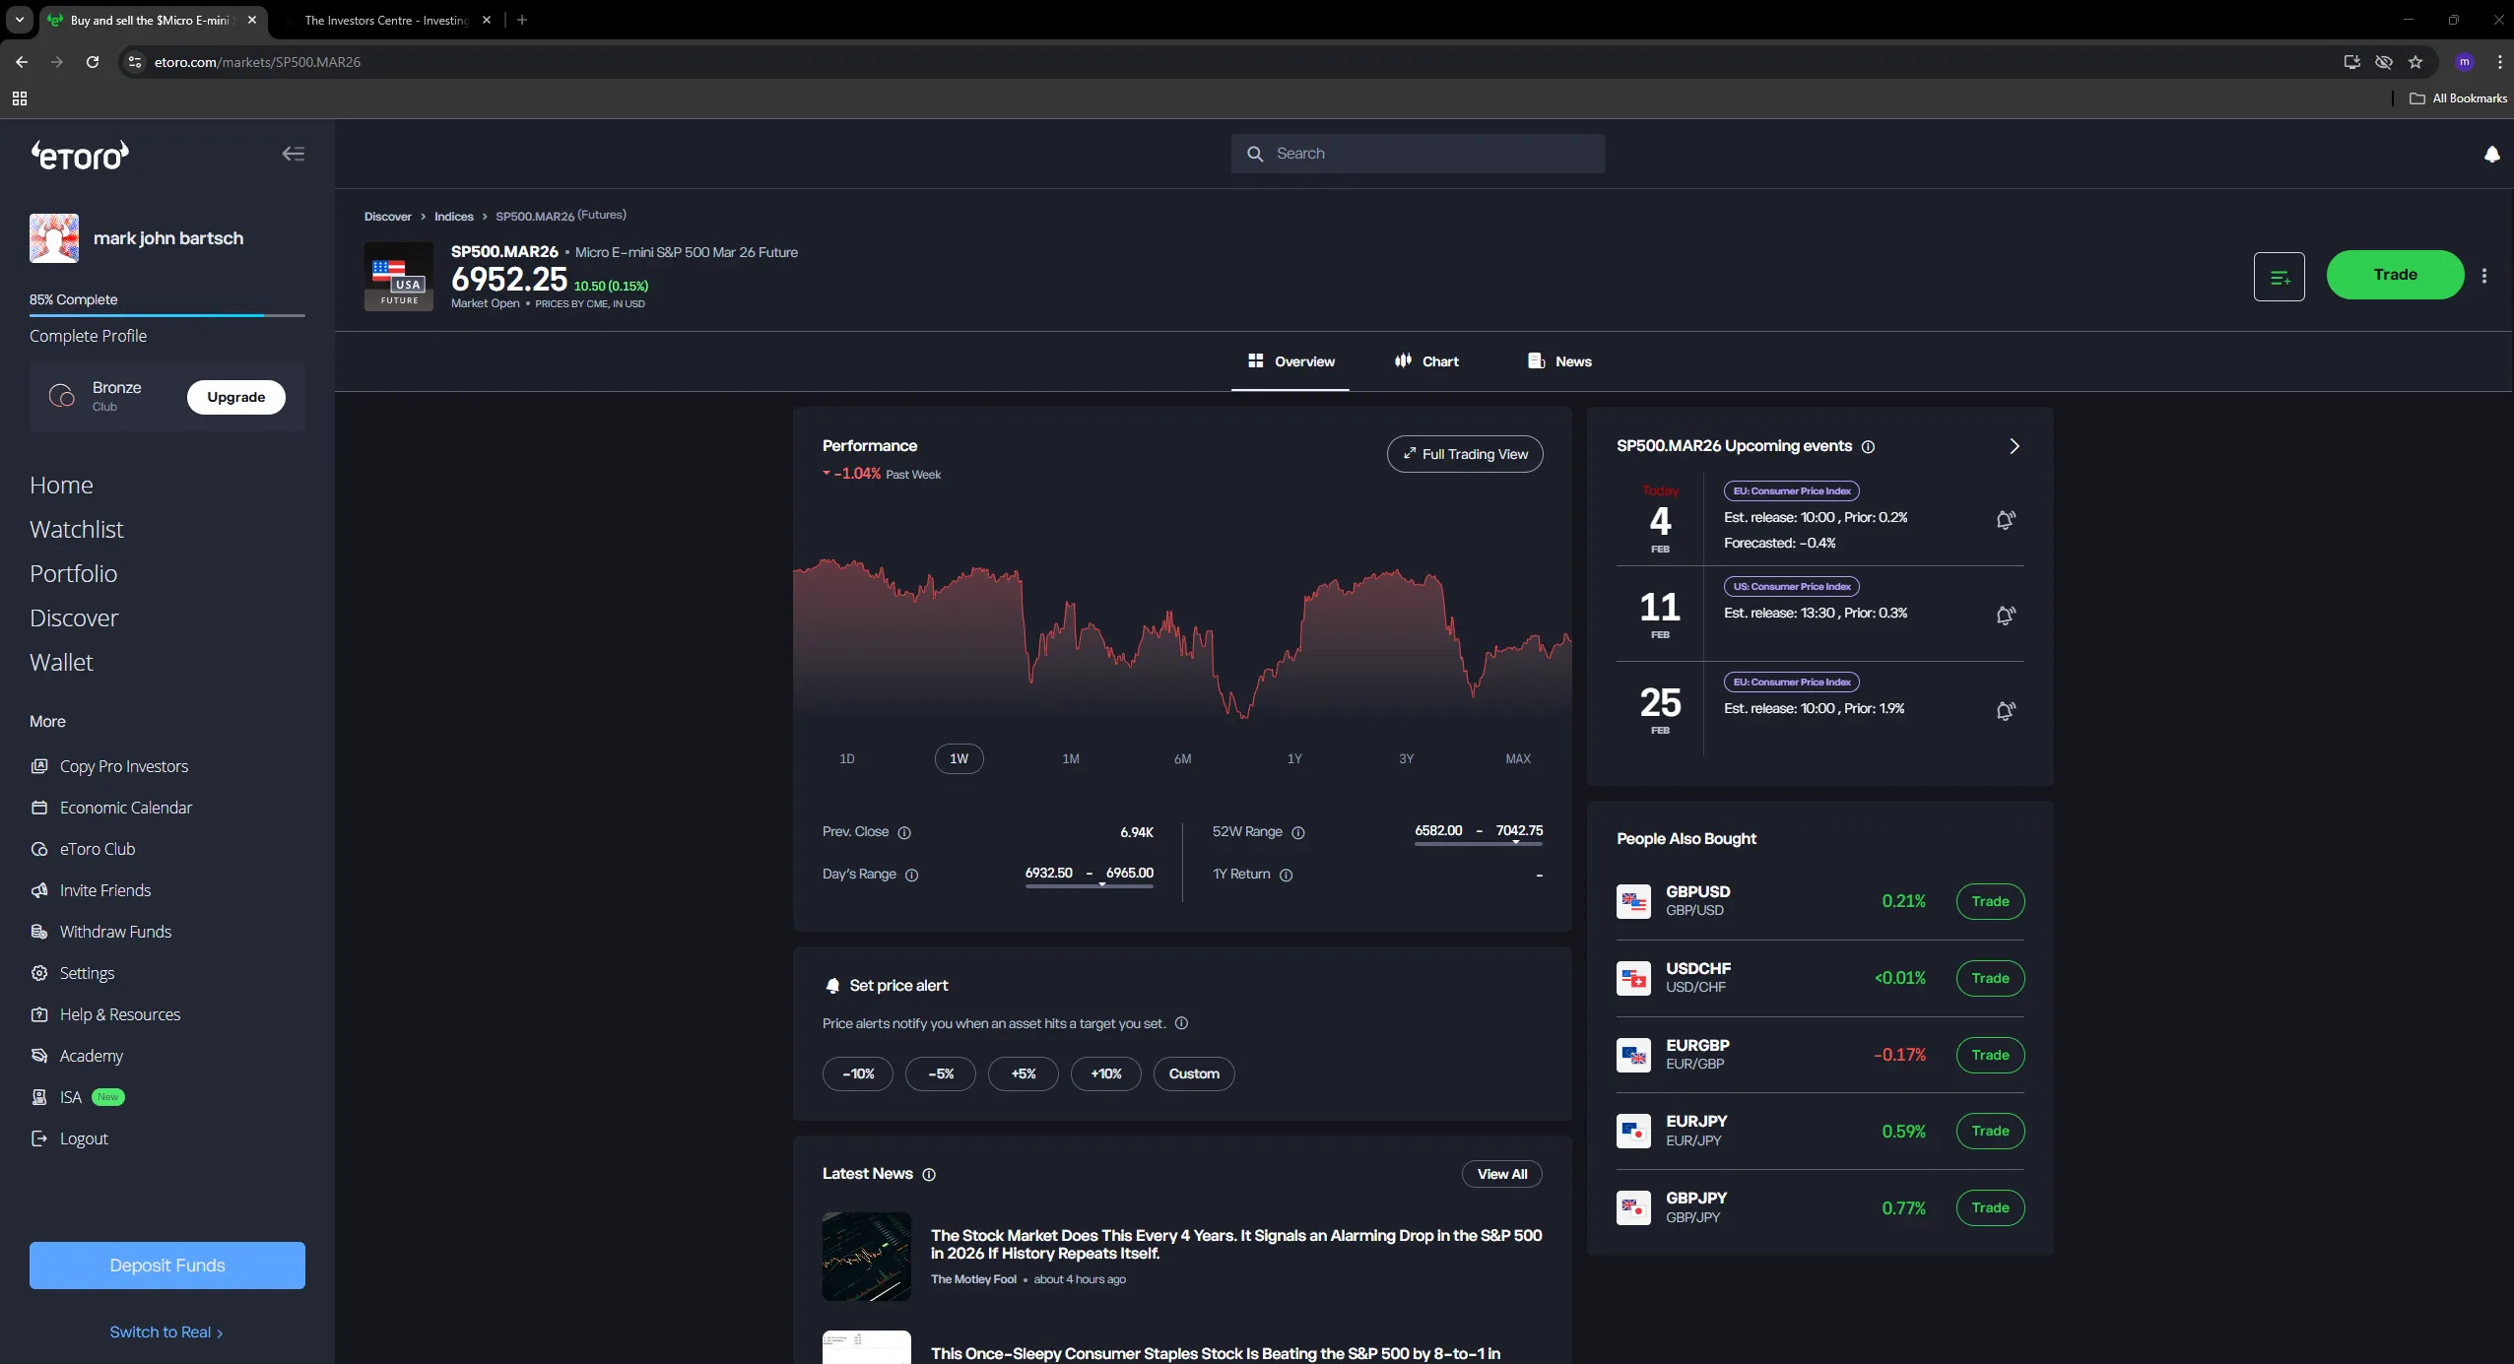Open Withdraw Funds from the sidebar
2514x1364 pixels.
(x=114, y=931)
